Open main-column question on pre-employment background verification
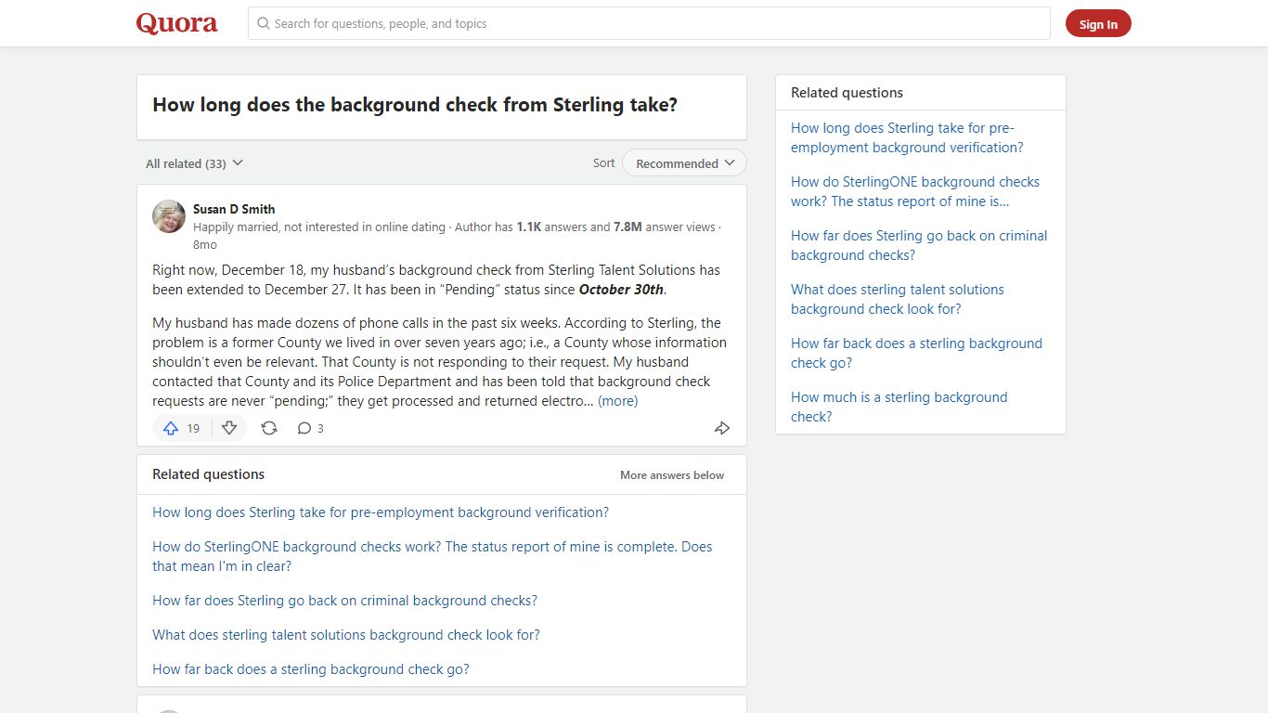This screenshot has height=713, width=1268. [x=381, y=512]
